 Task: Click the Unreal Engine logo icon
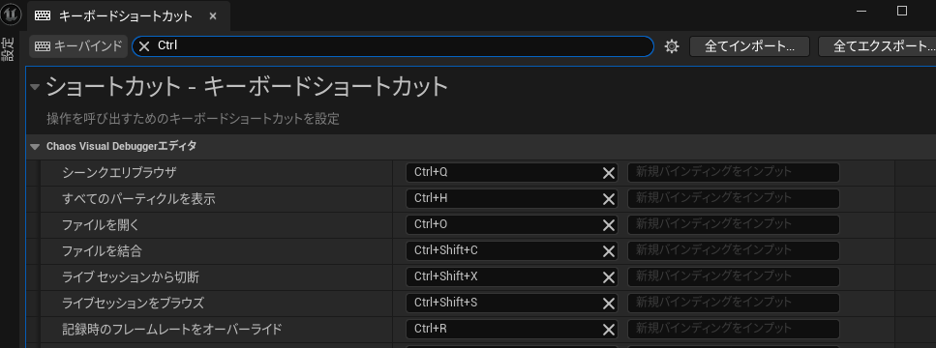pos(11,14)
